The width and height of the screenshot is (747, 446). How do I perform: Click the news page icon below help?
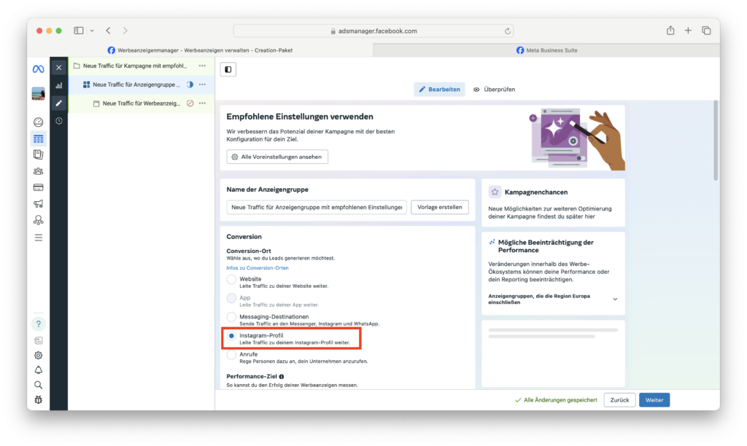pos(38,340)
